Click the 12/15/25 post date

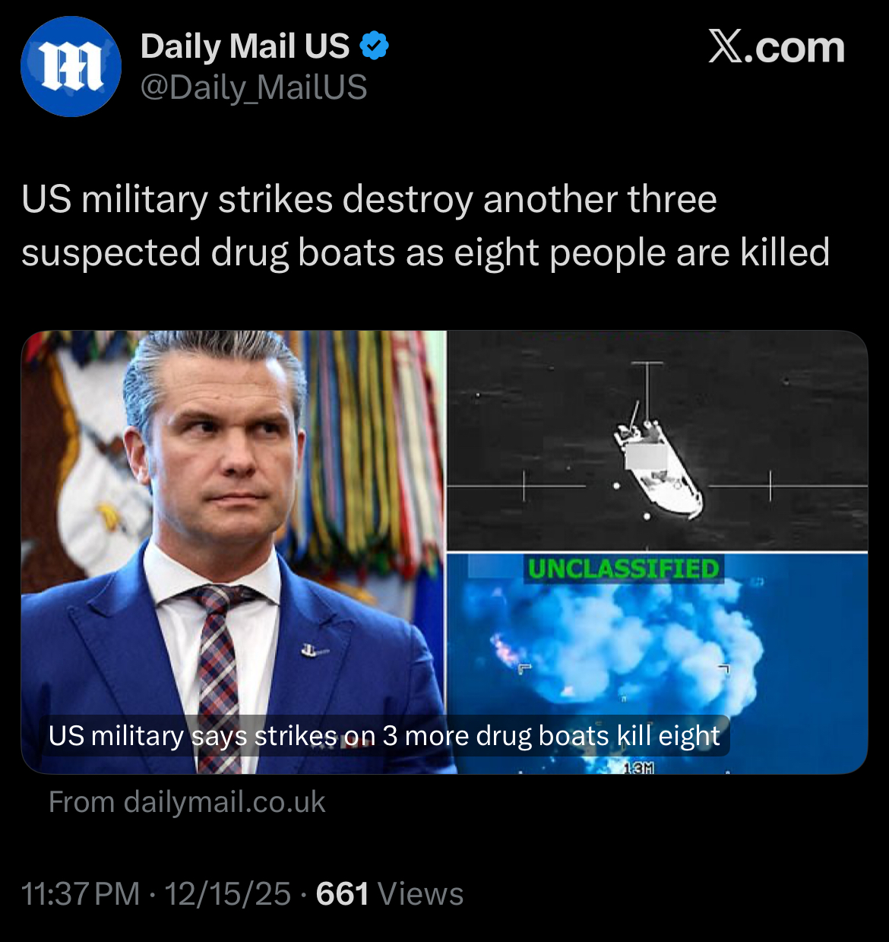[x=228, y=894]
